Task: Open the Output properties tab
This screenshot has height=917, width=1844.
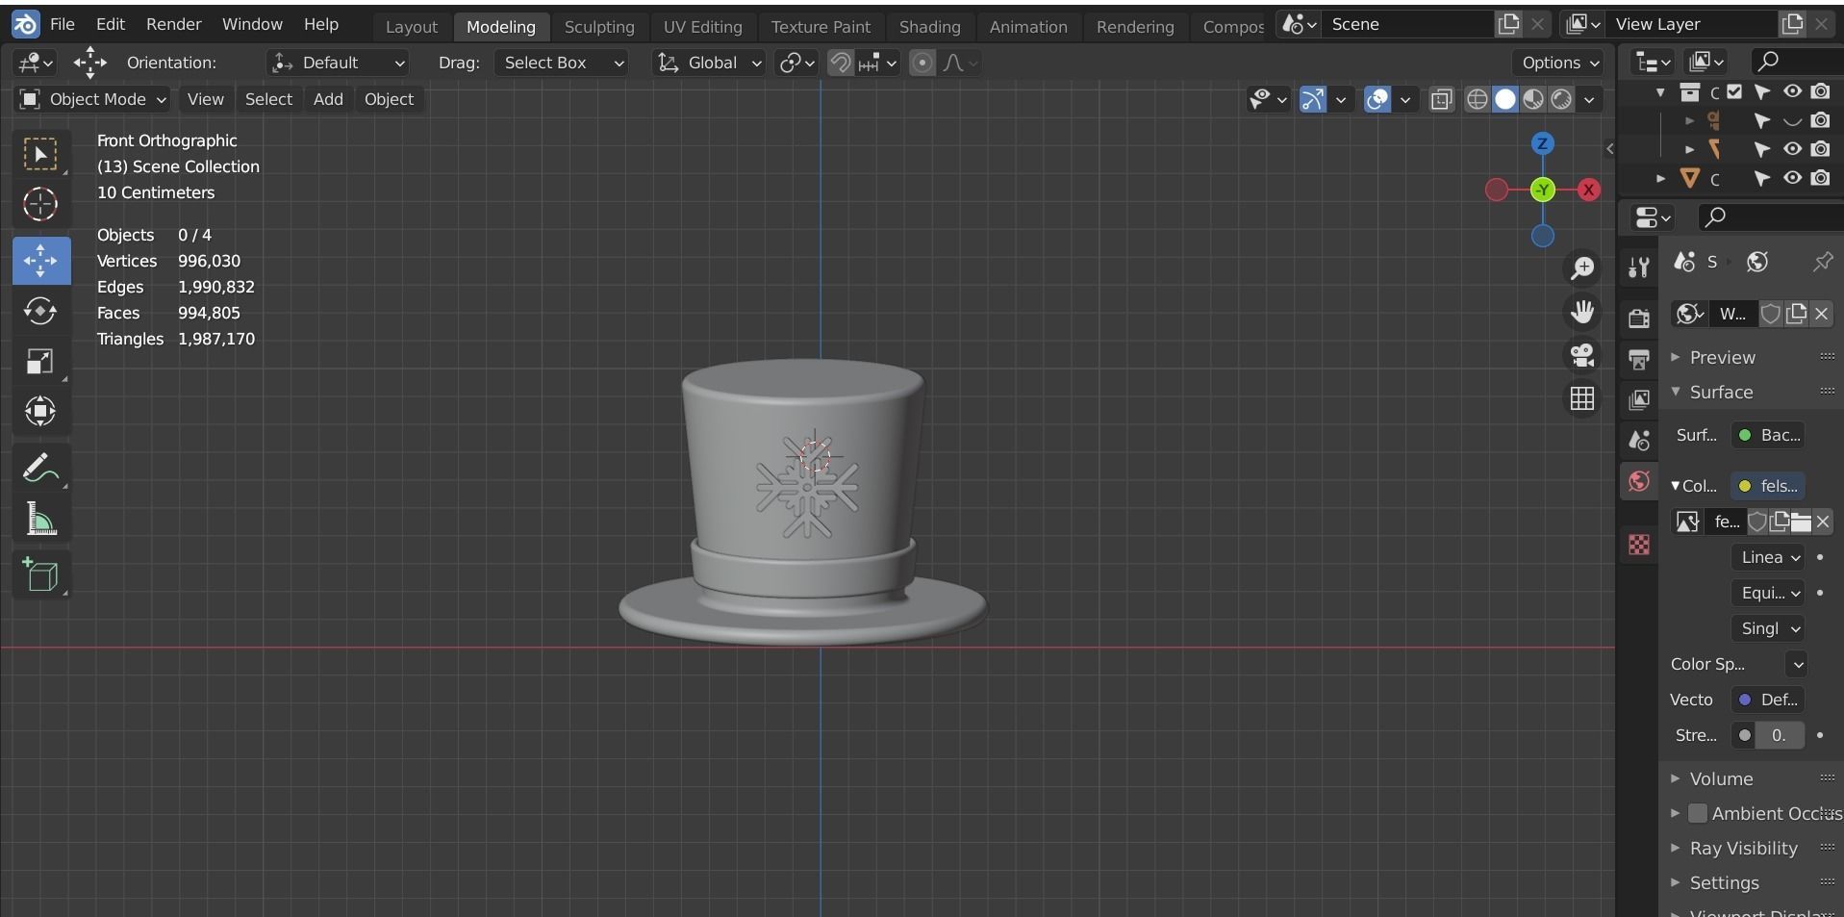Action: pyautogui.click(x=1639, y=359)
